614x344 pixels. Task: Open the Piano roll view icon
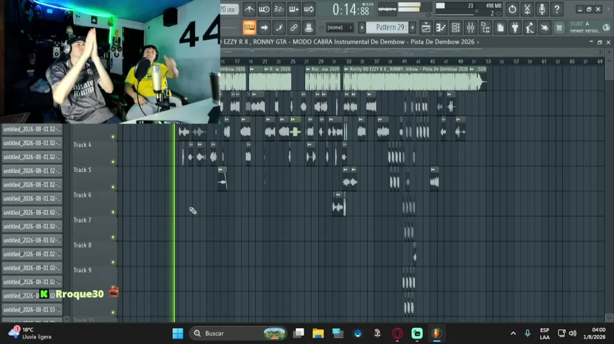[441, 27]
